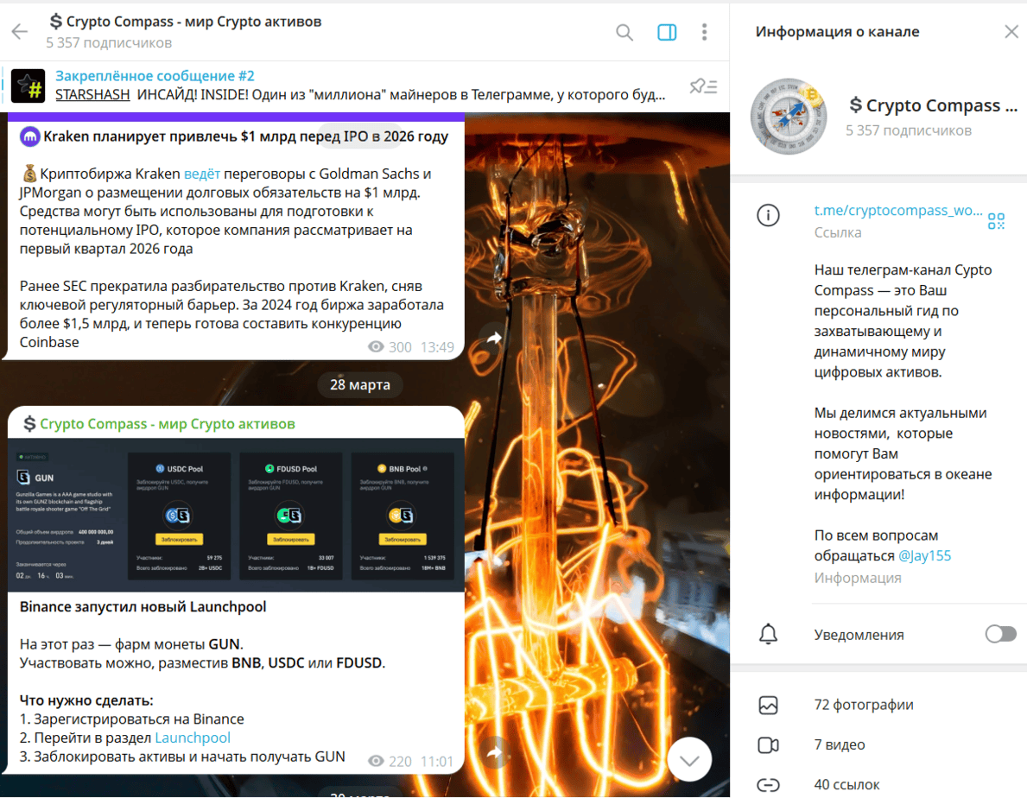Click the "Binance запустил новый Launchpool" heading
Screen dimensions: 1027x798
click(143, 607)
